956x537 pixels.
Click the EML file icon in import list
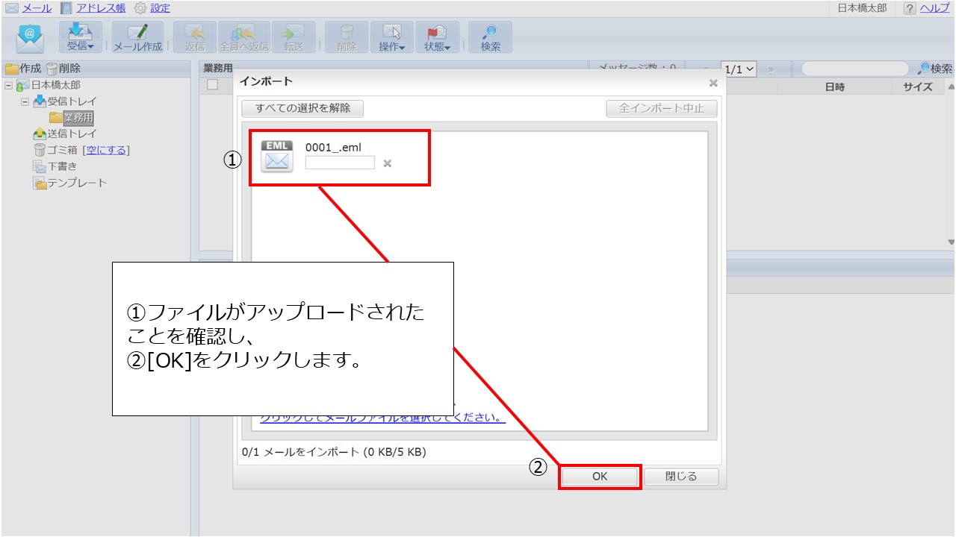click(277, 156)
